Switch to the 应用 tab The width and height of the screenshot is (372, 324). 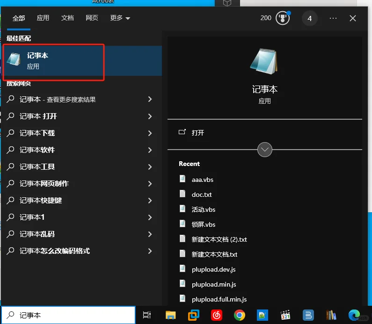[43, 18]
